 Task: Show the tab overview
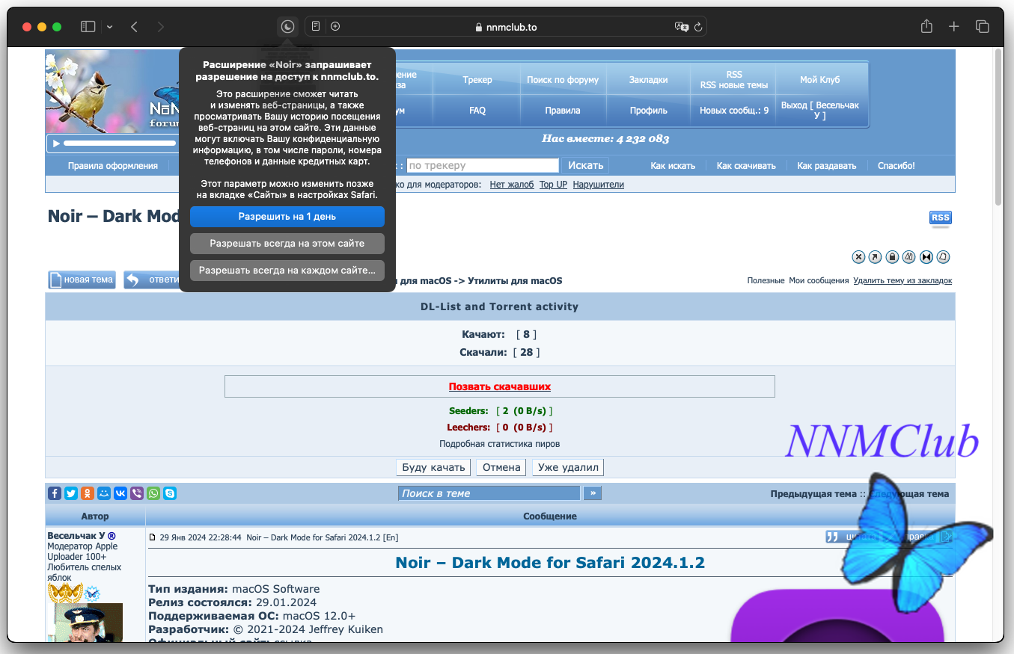[x=983, y=27]
